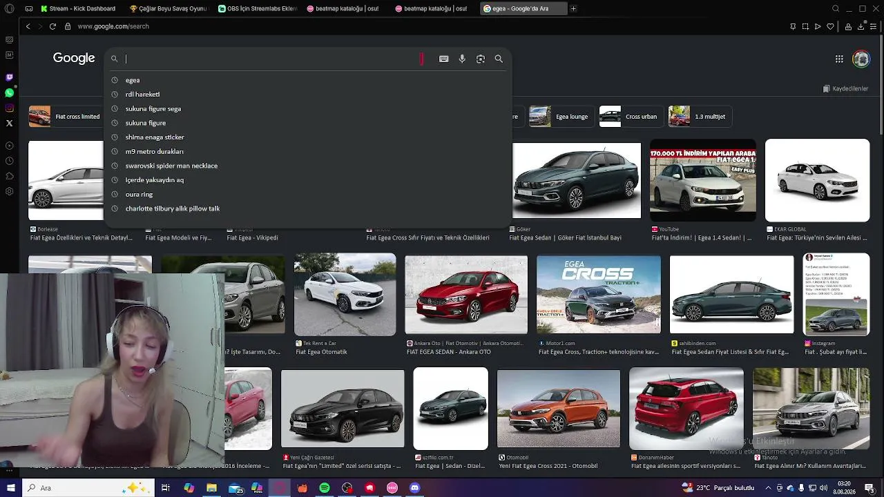The width and height of the screenshot is (884, 497).
Task: Filter by the 'Fiat cross limited' chip
Action: point(65,117)
